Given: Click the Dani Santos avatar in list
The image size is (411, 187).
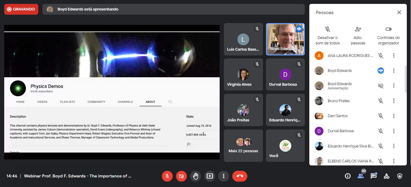Looking at the screenshot, I should [319, 116].
